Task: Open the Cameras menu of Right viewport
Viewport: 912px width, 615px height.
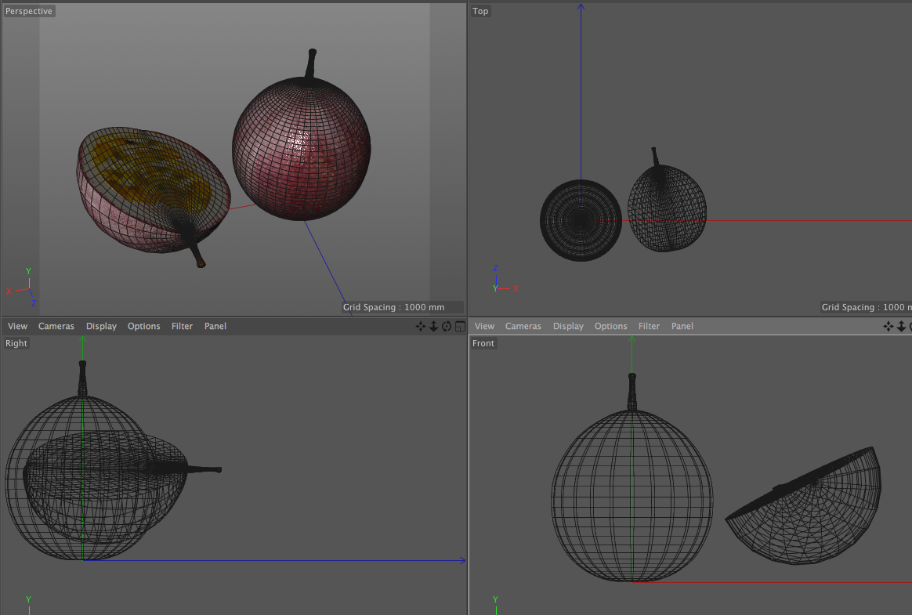Action: click(56, 327)
